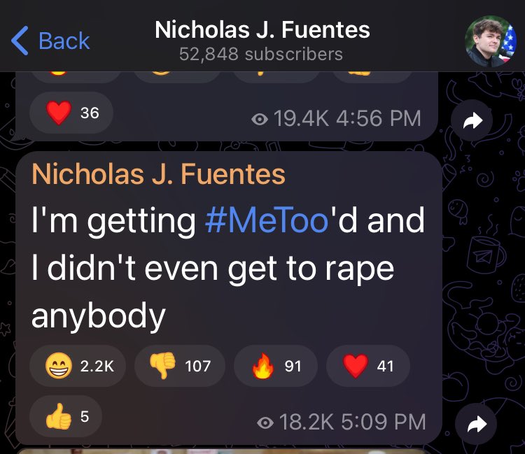Tap the blue back chevron arrow
The height and width of the screenshot is (454, 525).
(x=20, y=41)
